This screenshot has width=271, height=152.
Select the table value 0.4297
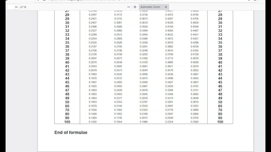pos(169,19)
